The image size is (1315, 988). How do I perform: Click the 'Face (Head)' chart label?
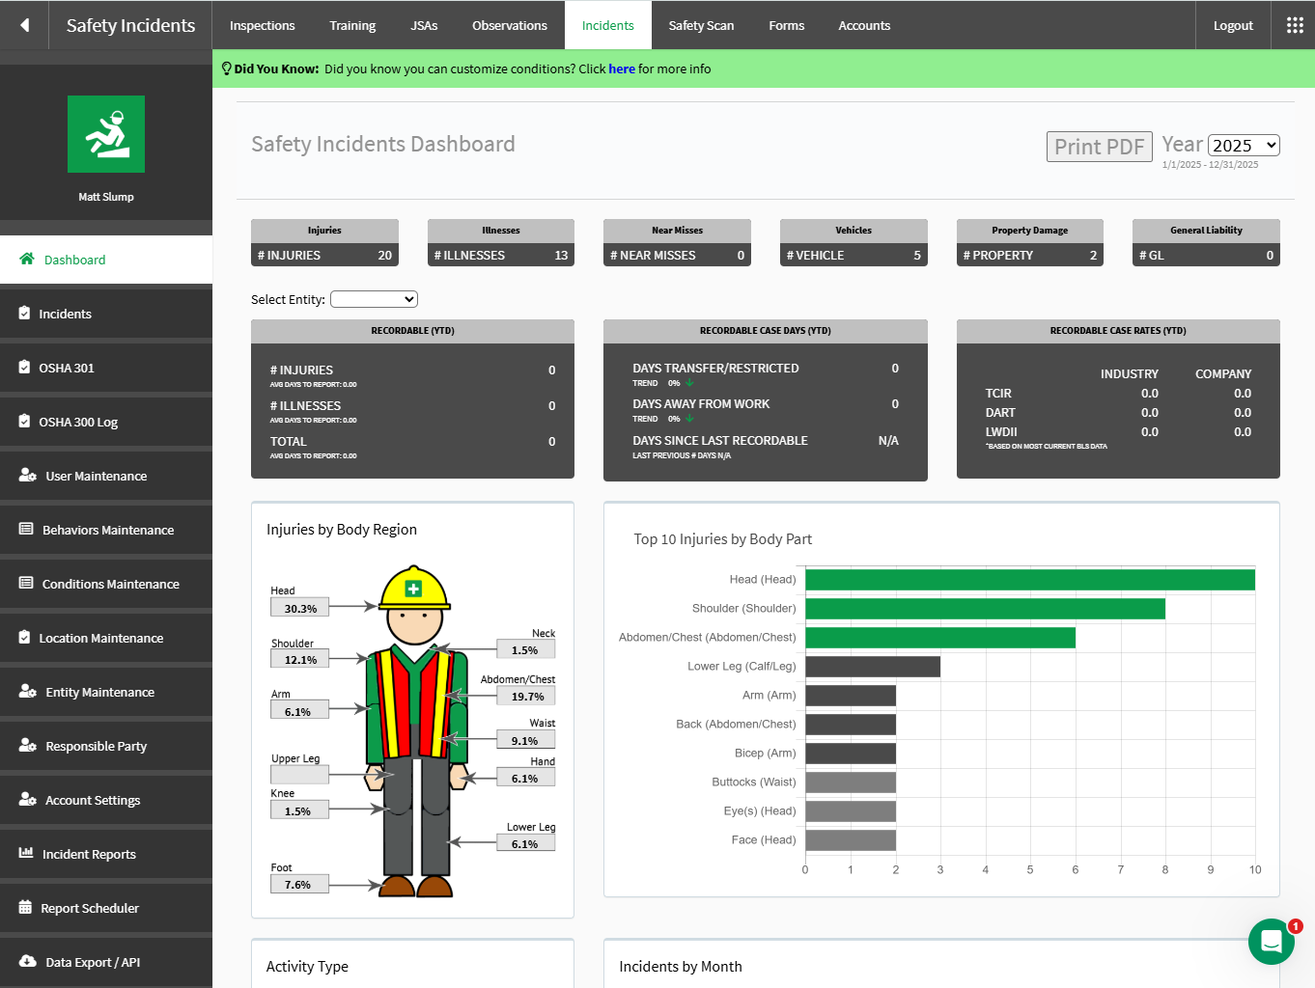[764, 840]
